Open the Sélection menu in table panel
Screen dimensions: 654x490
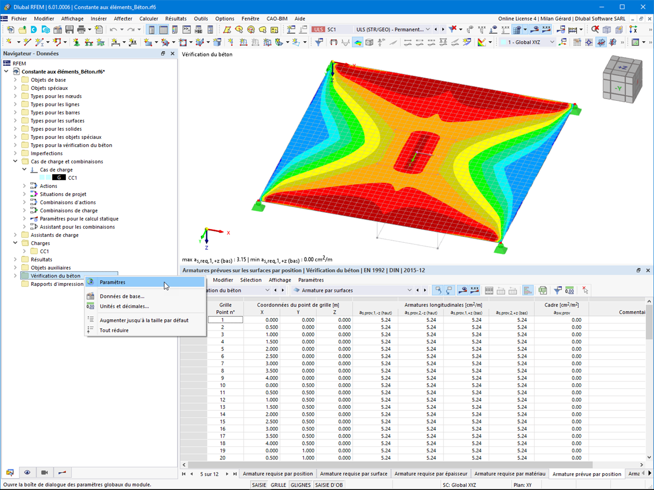point(251,280)
